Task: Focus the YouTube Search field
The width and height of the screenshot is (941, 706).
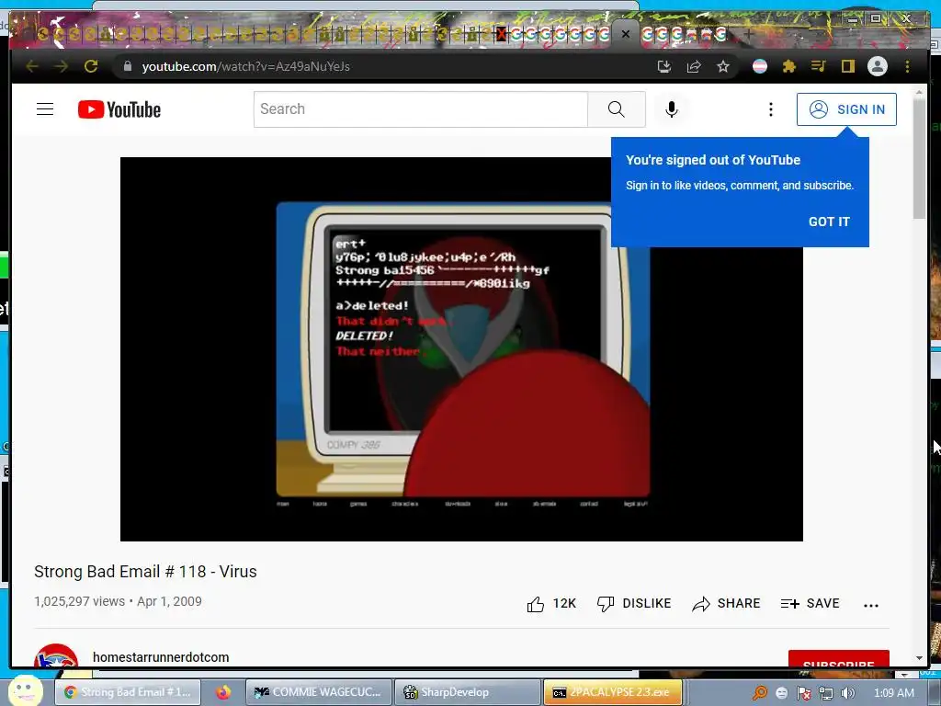Action: point(421,109)
